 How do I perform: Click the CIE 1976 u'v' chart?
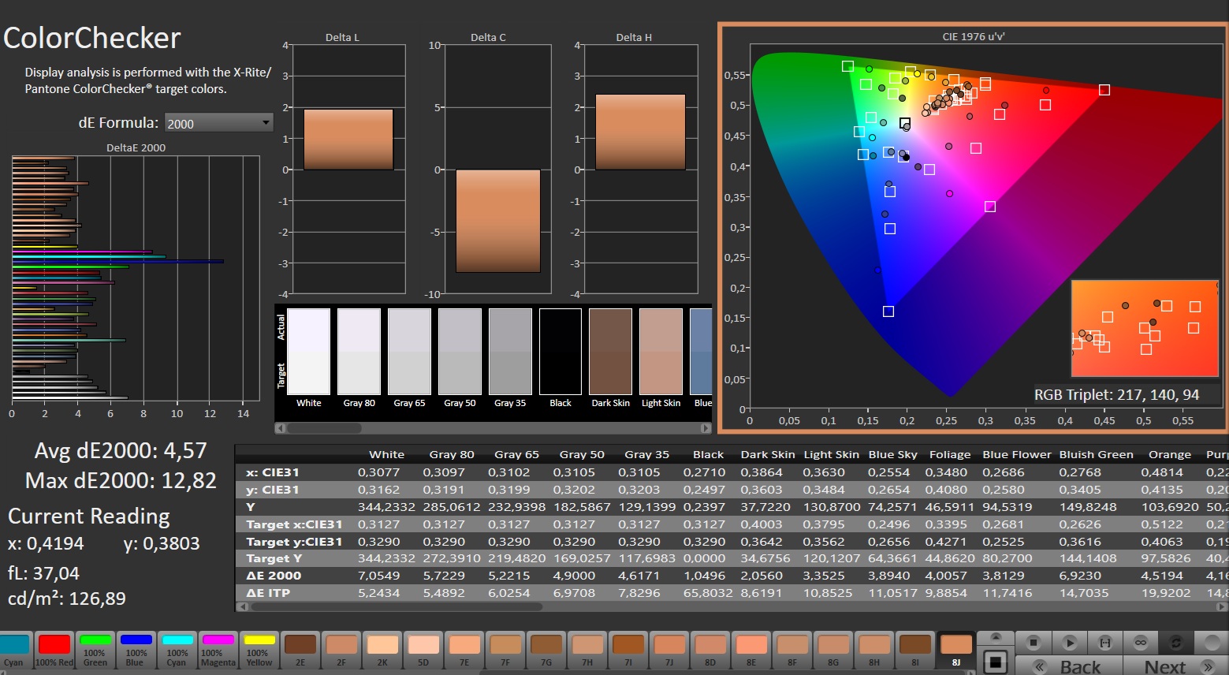(973, 229)
